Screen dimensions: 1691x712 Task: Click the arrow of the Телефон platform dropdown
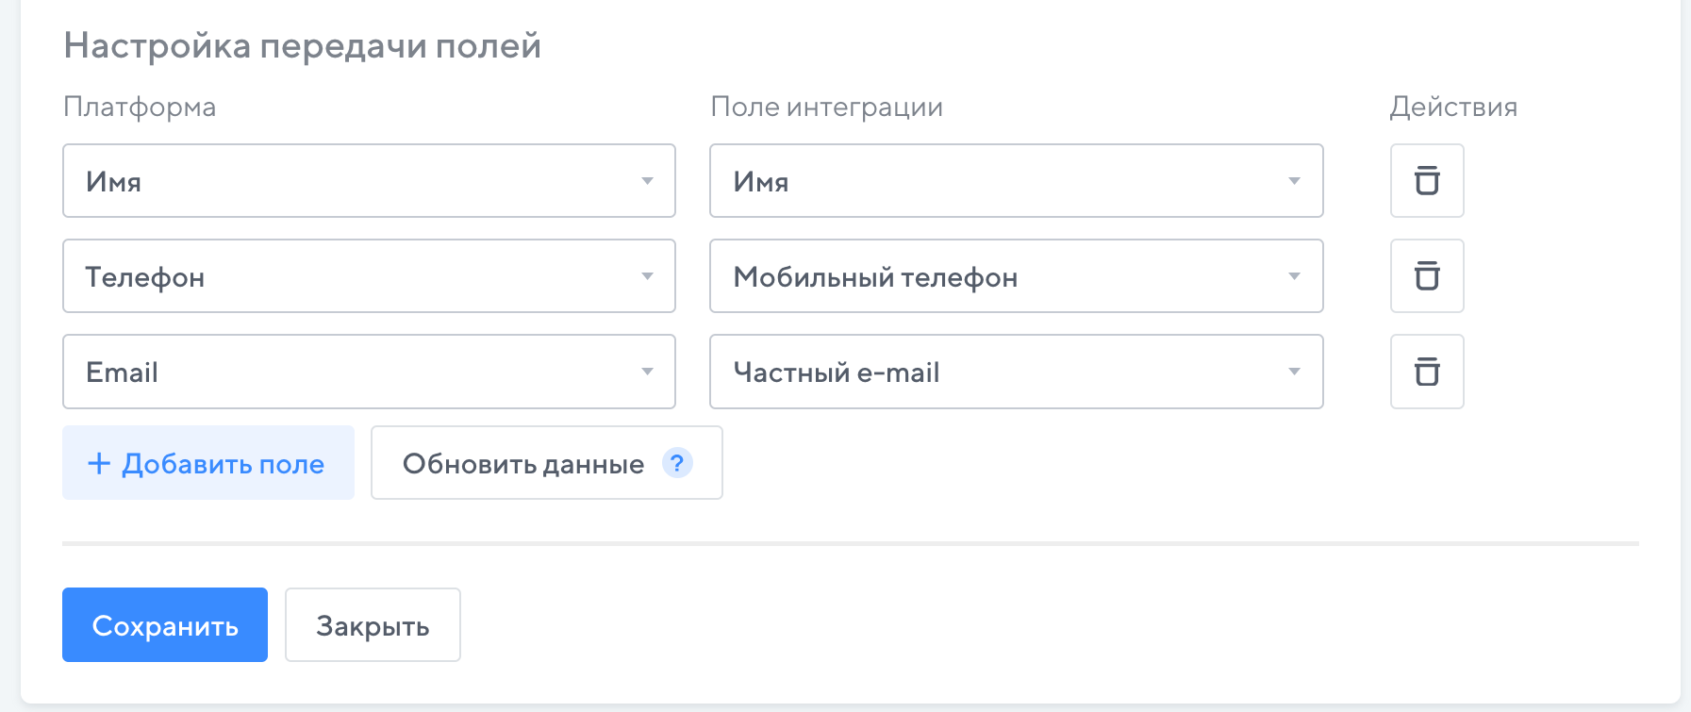click(x=647, y=276)
